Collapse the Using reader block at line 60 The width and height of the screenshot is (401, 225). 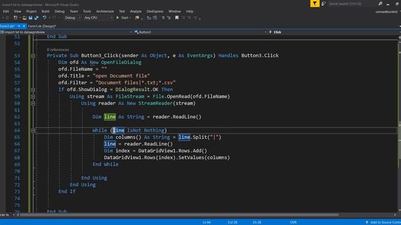pyautogui.click(x=33, y=103)
